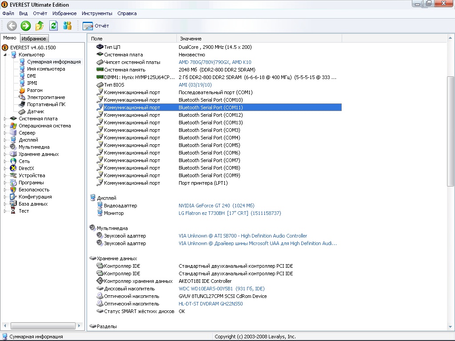455x341 pixels.
Task: Click the Портативный ПК laptop icon
Action: point(22,104)
